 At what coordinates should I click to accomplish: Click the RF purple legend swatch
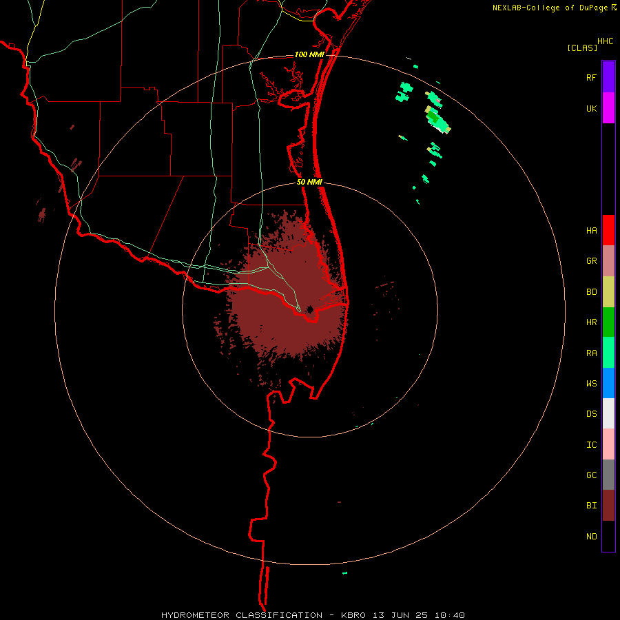tap(608, 77)
